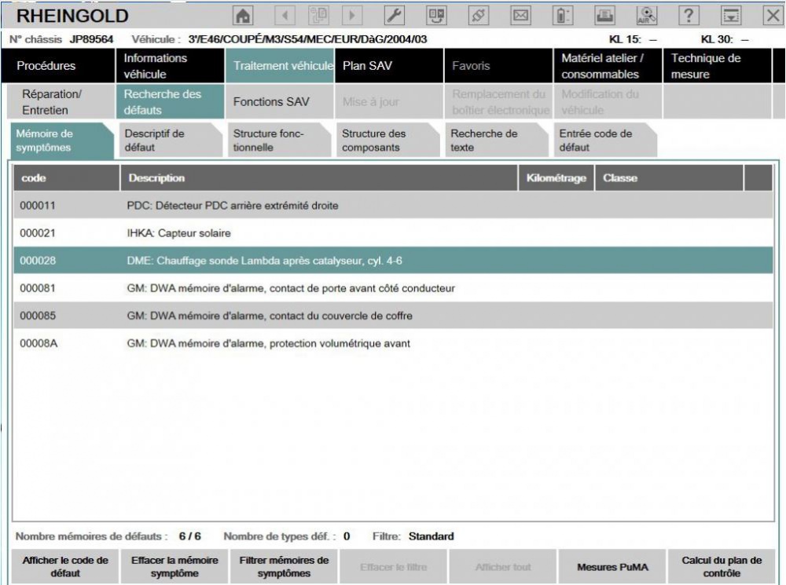Select row 000085 couvercle de coffre
The image size is (786, 585).
point(393,316)
